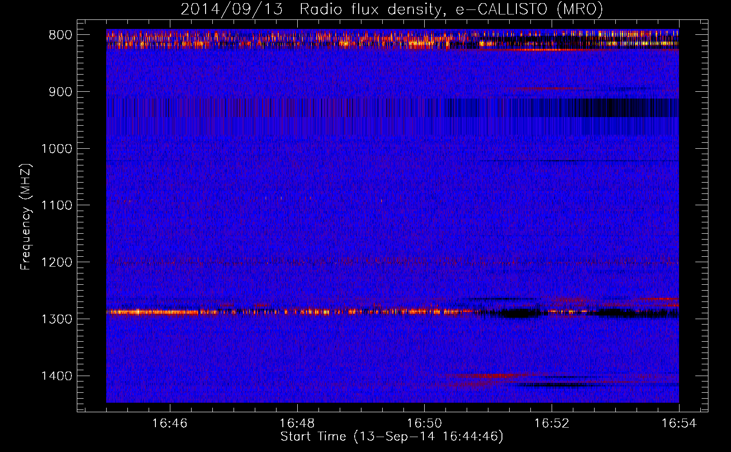This screenshot has width=731, height=452.
Task: Click the 16:50 time tick label
Action: pos(425,424)
